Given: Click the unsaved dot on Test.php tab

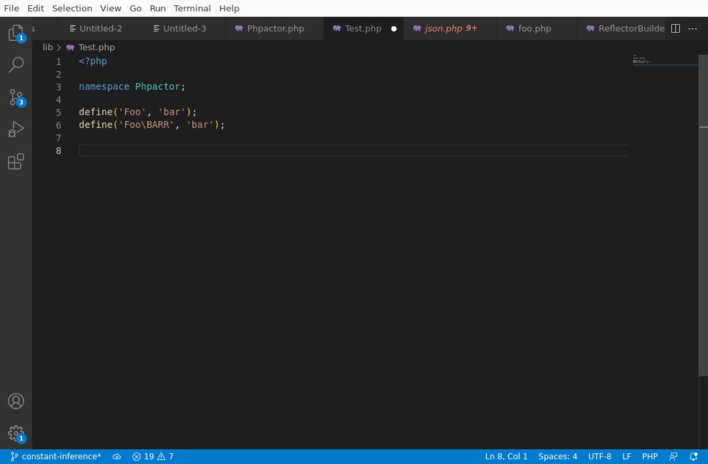Looking at the screenshot, I should 394,28.
